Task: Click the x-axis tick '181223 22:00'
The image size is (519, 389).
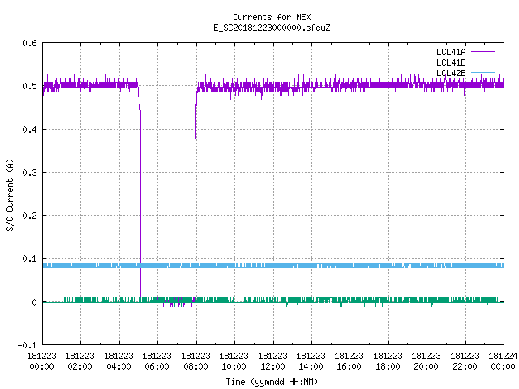Action: tap(465, 361)
